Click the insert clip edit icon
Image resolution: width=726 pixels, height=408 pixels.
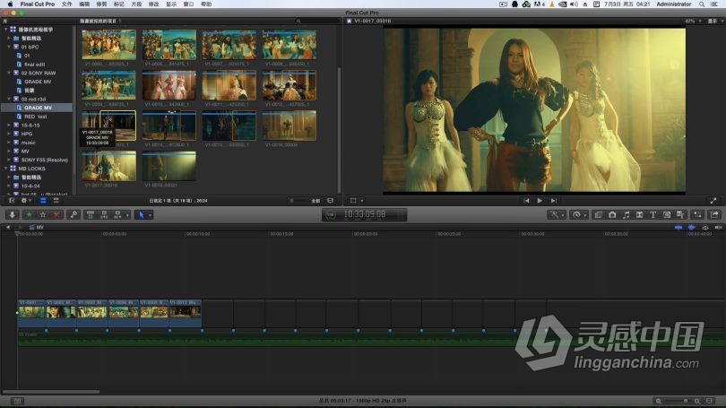pos(104,215)
